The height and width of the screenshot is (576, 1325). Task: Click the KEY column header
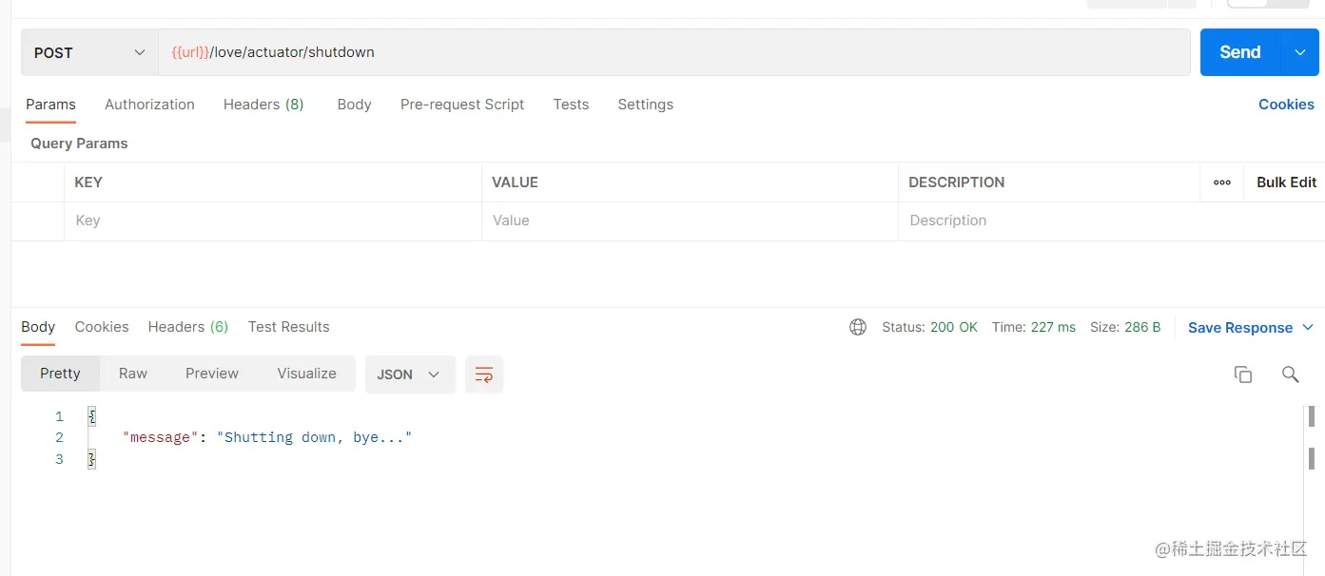[88, 182]
